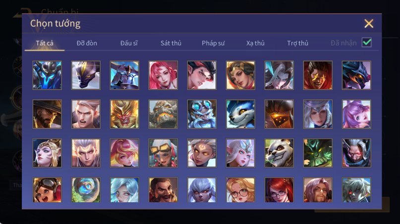Open the Pháp sư tab
Image resolution: width=400 pixels, height=224 pixels.
tap(213, 43)
